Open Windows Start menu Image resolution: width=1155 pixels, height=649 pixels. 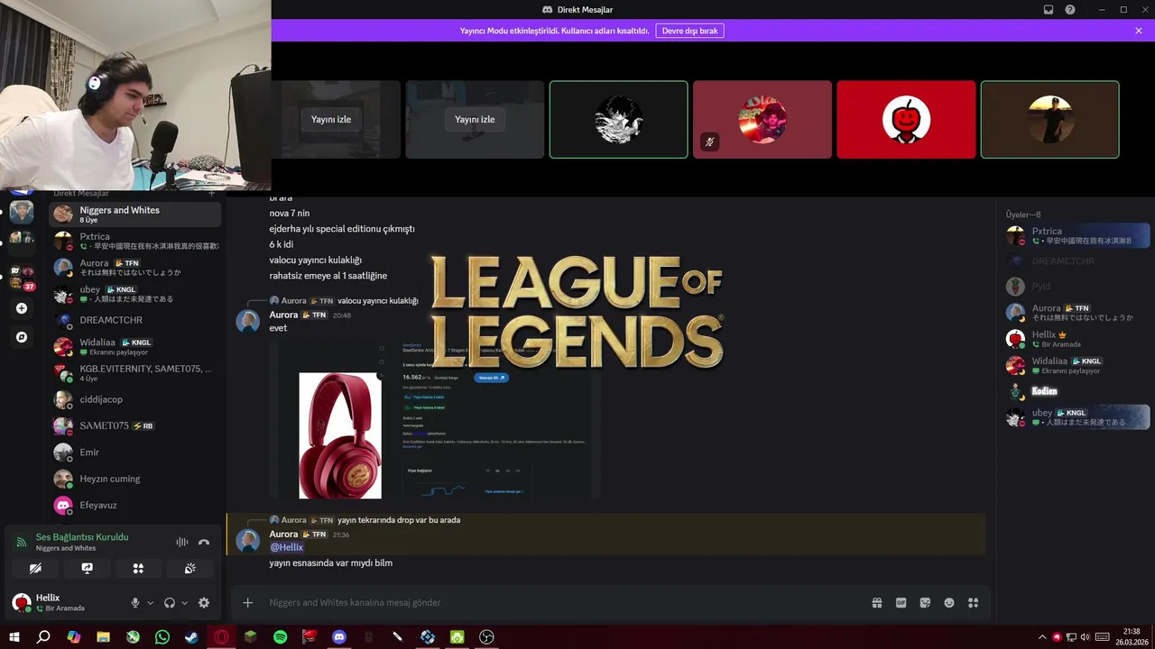[x=14, y=637]
